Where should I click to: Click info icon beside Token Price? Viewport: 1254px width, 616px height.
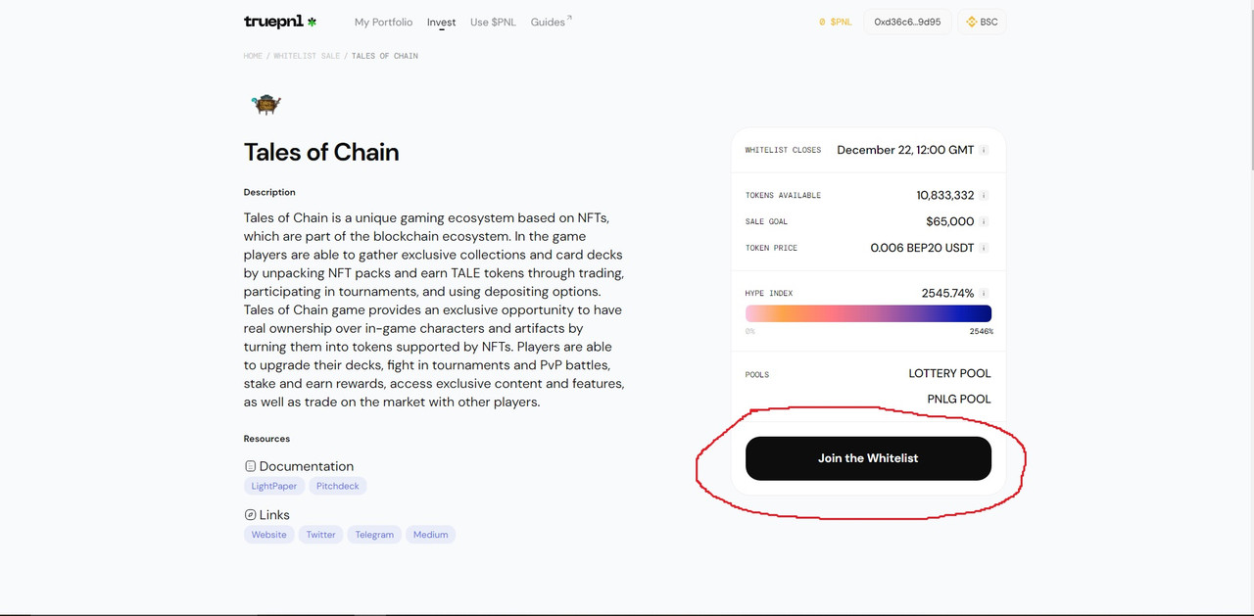pyautogui.click(x=984, y=248)
